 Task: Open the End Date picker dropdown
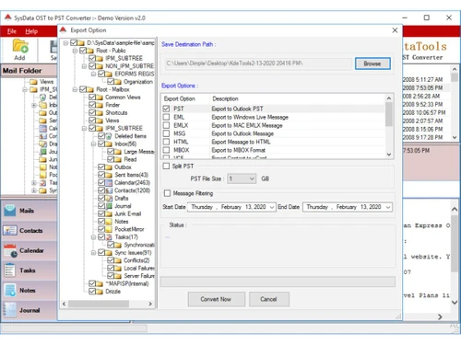coord(388,207)
